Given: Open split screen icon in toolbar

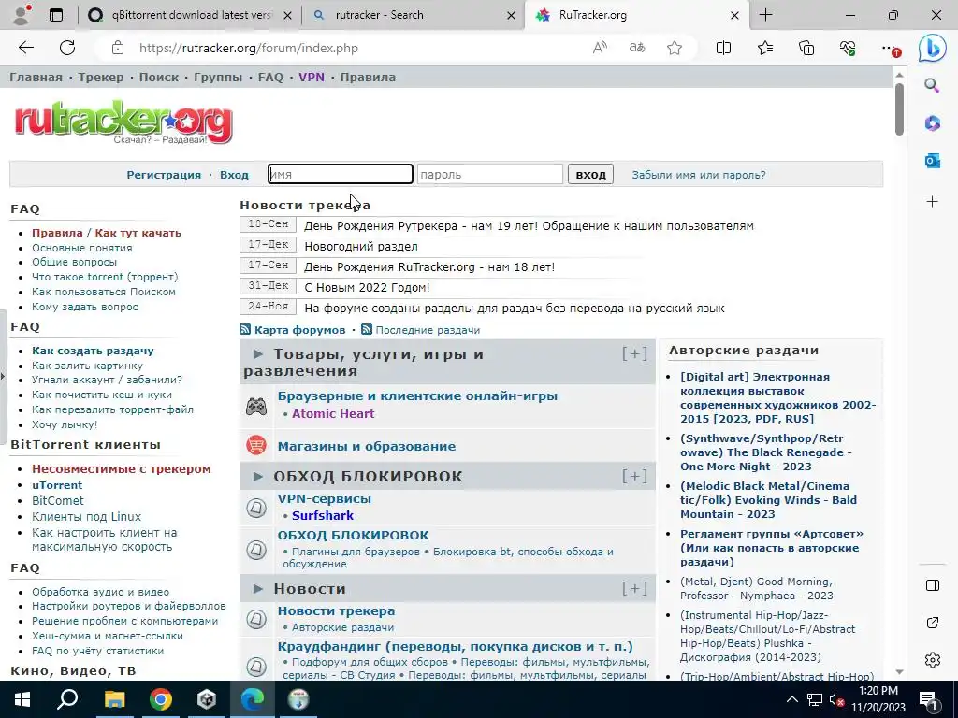Looking at the screenshot, I should [x=723, y=48].
